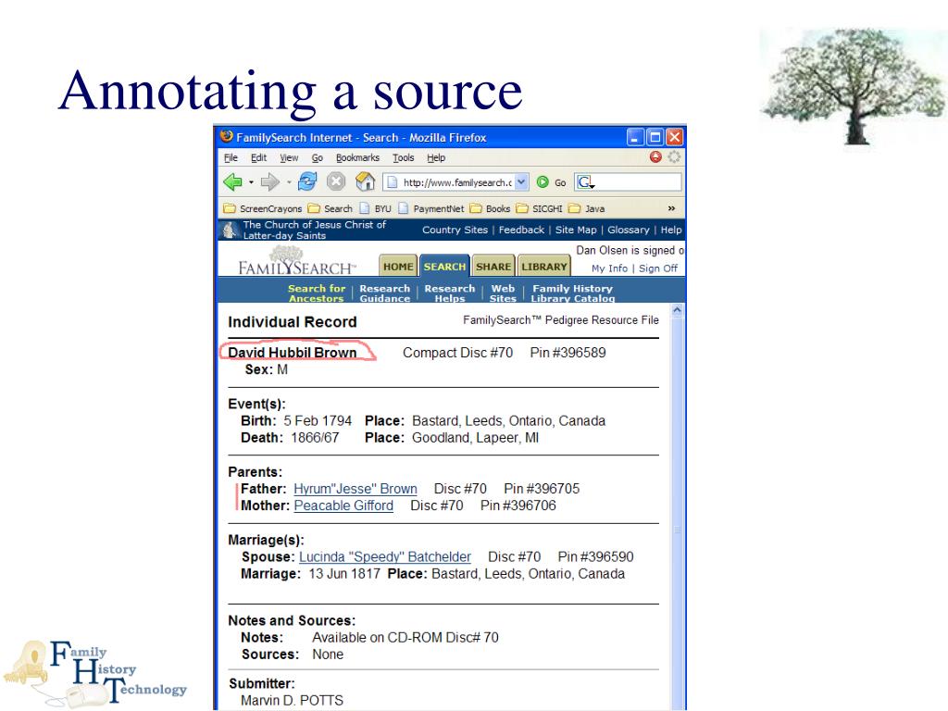
Task: Switch to the LIBRARY tab
Action: pyautogui.click(x=544, y=267)
